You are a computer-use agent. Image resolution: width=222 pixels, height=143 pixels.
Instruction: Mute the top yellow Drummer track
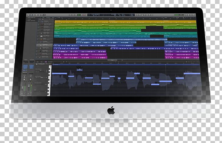click(45, 22)
